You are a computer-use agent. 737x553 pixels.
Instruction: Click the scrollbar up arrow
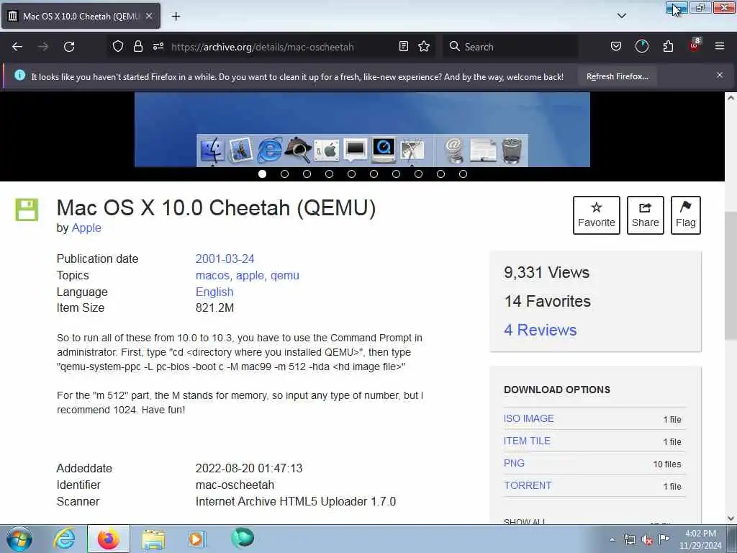coord(731,98)
